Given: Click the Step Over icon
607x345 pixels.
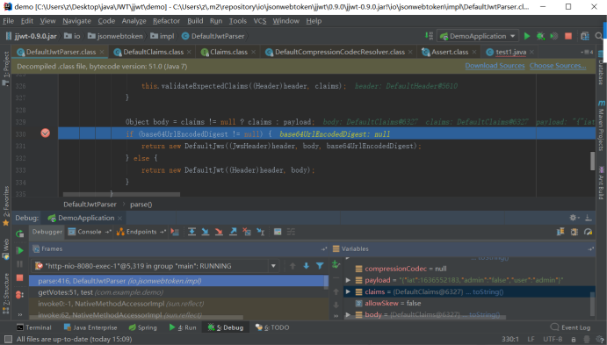Looking at the screenshot, I should pyautogui.click(x=191, y=232).
